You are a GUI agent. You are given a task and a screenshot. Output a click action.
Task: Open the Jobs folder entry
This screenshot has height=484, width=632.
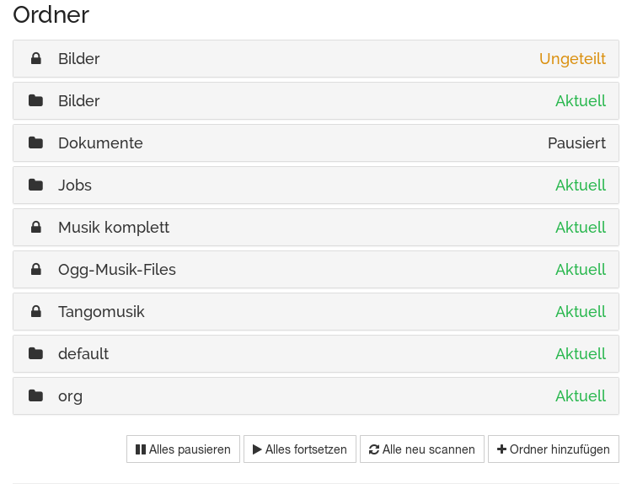pos(316,186)
